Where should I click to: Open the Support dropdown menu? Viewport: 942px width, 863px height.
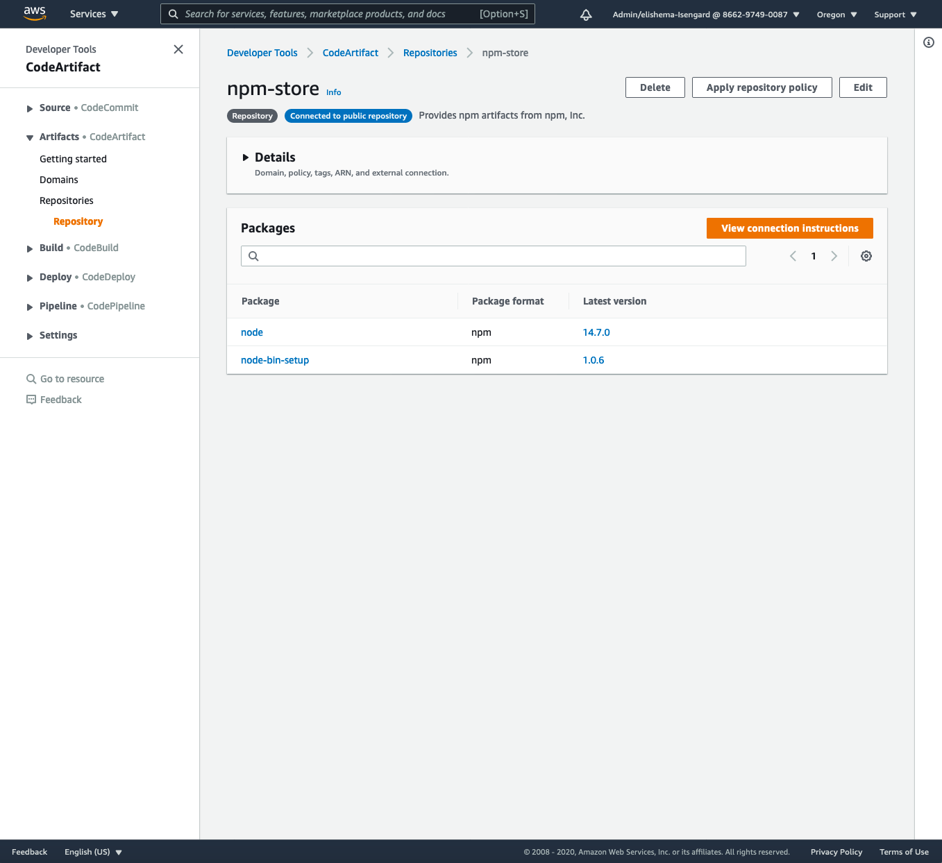(895, 15)
